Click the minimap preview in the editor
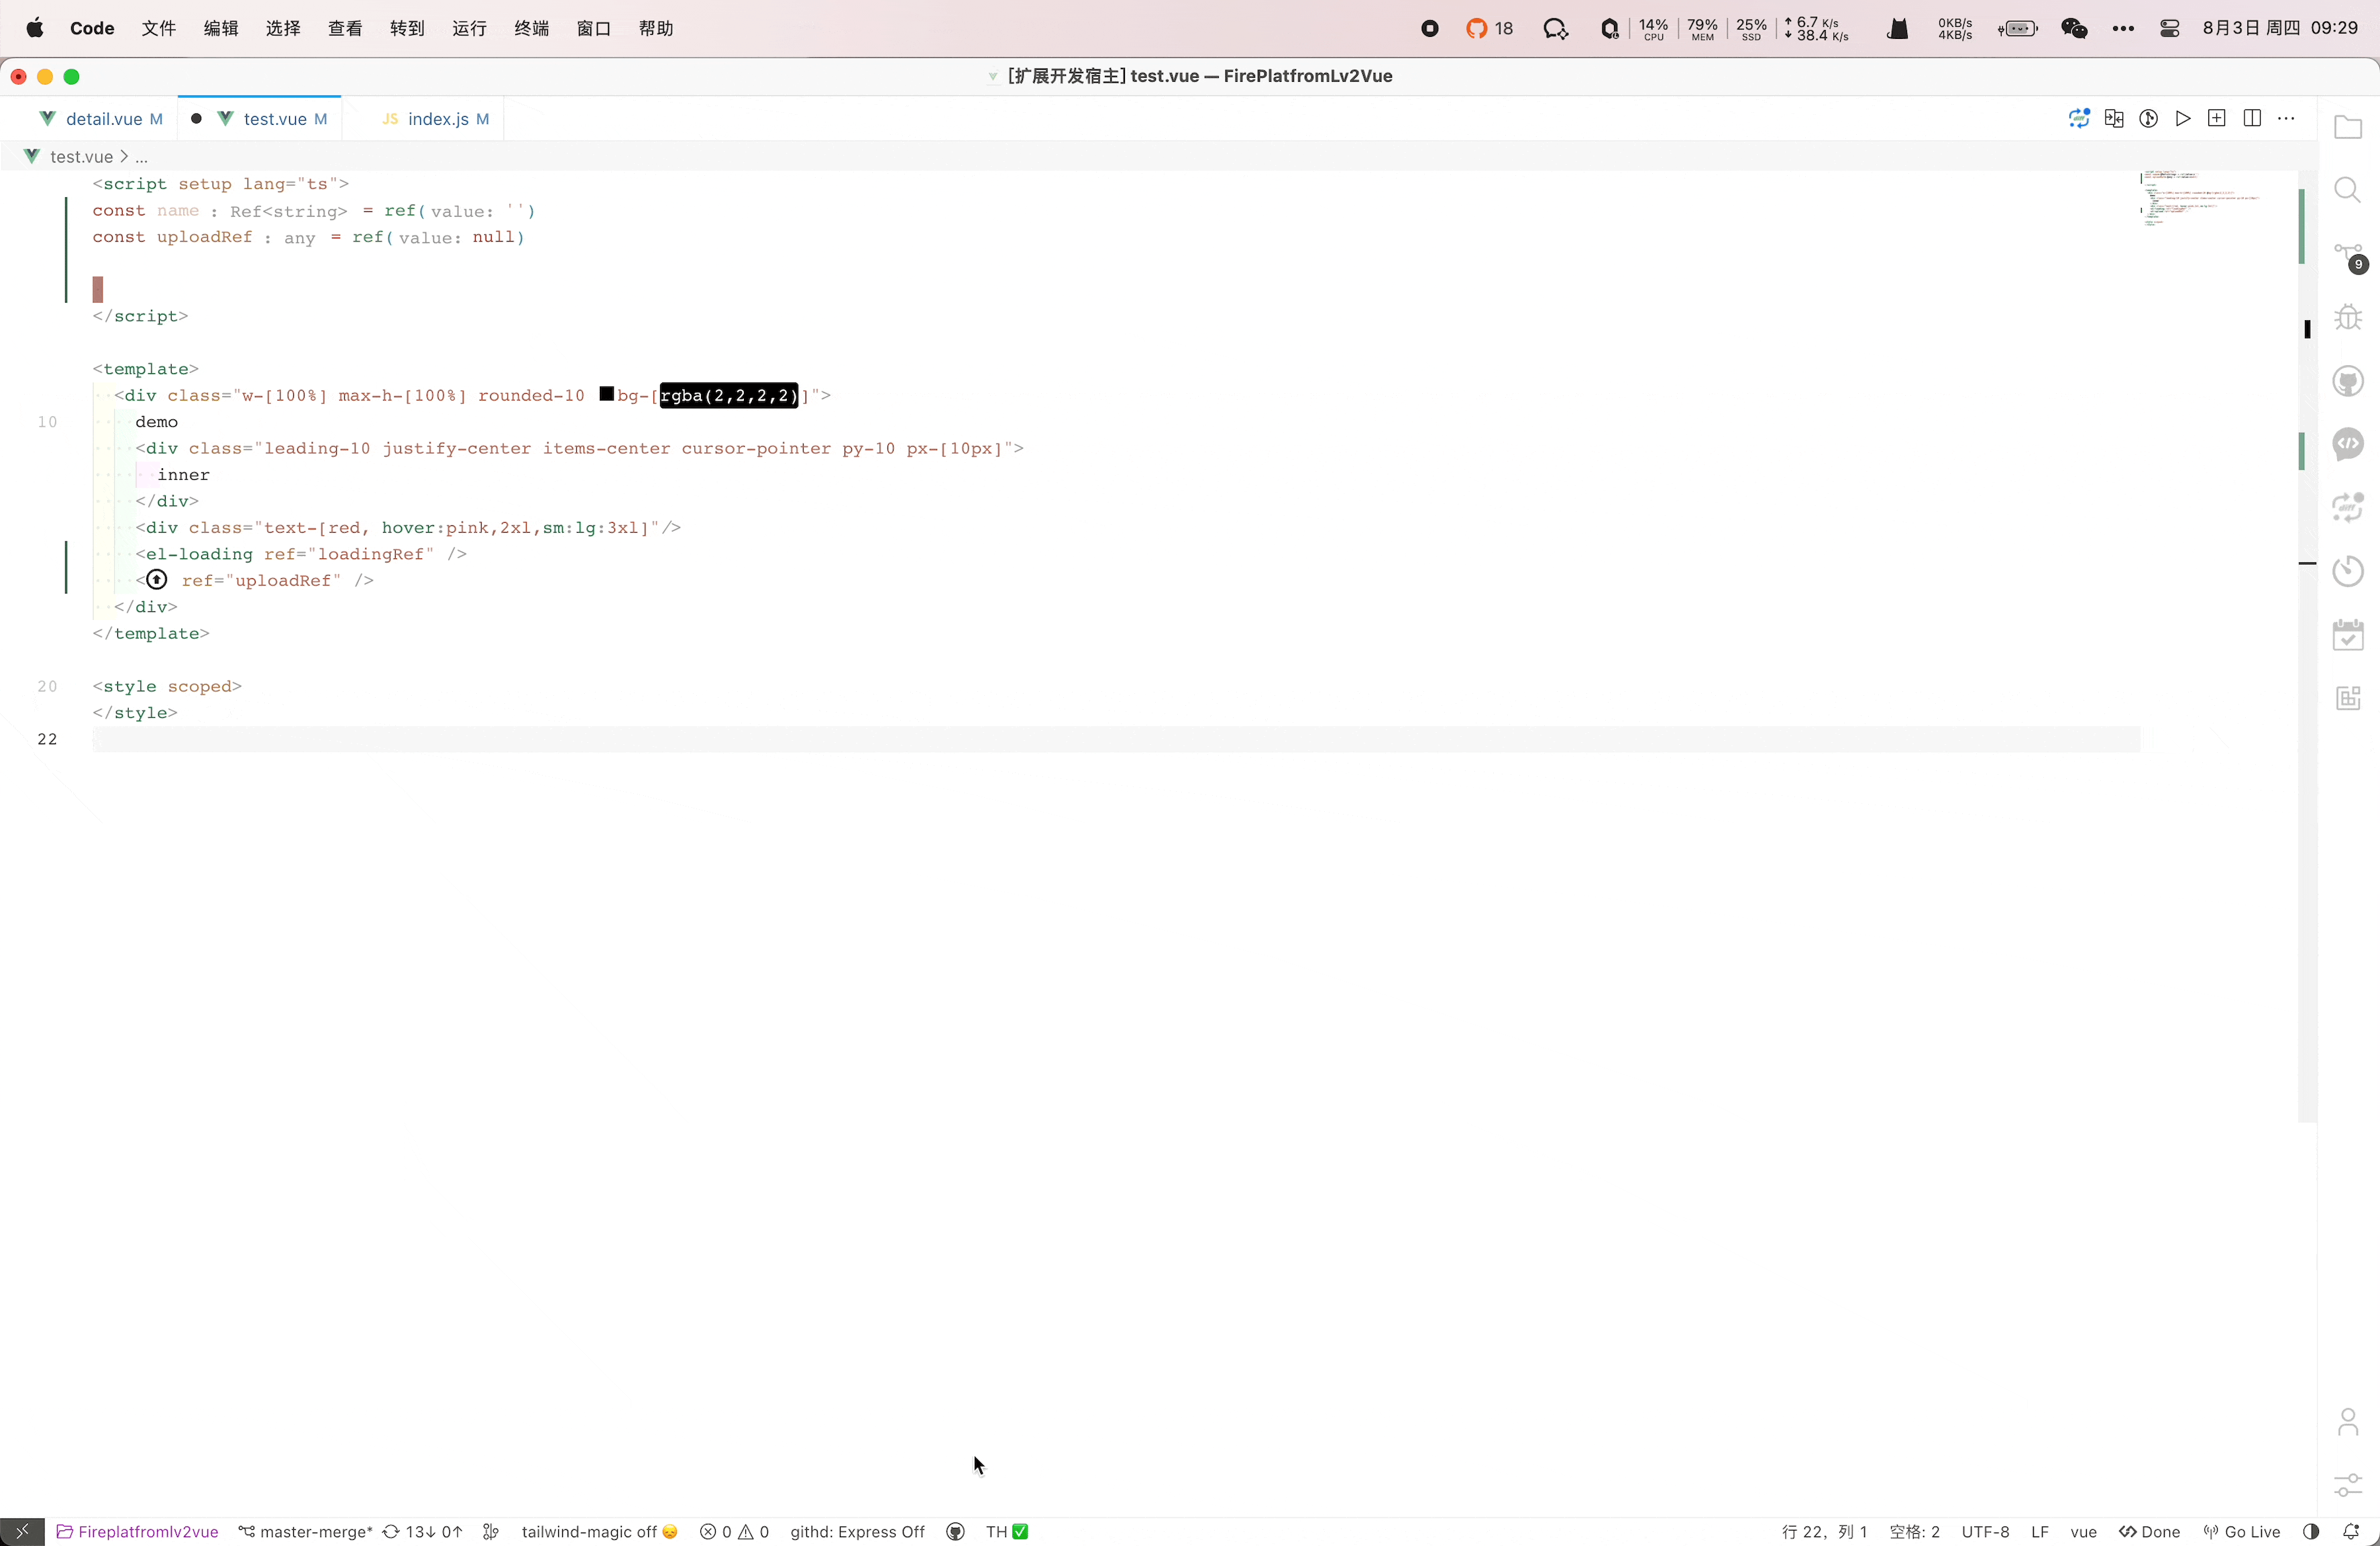 tap(2200, 200)
